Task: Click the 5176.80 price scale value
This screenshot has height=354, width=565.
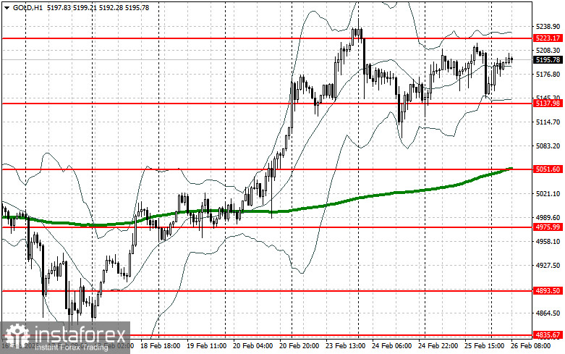Action: point(548,75)
